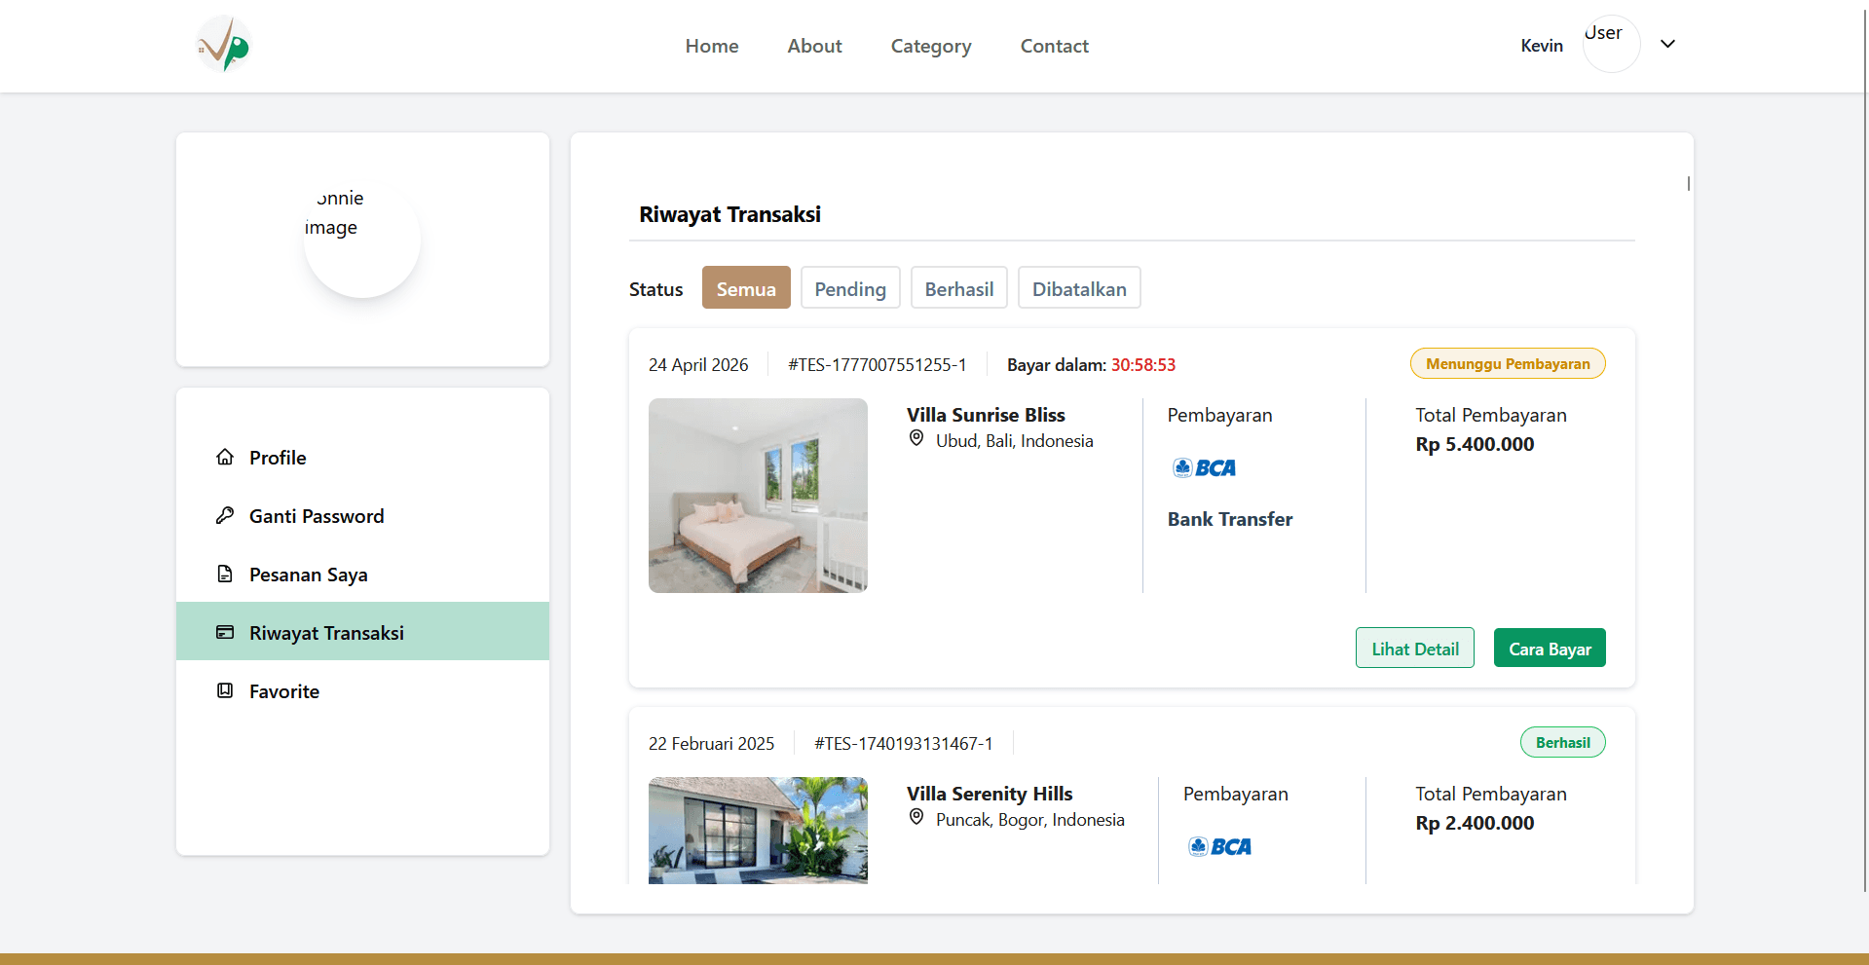Click the document icon beside Pesanan Saya
The height and width of the screenshot is (965, 1869).
(x=225, y=574)
